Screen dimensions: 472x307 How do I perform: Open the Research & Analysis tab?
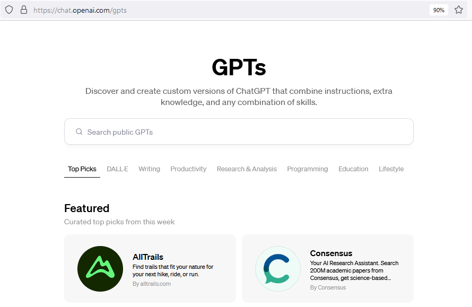tap(247, 169)
